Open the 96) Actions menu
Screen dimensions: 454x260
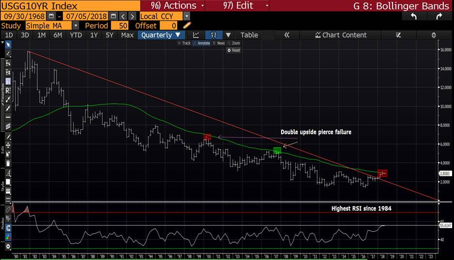coord(173,5)
